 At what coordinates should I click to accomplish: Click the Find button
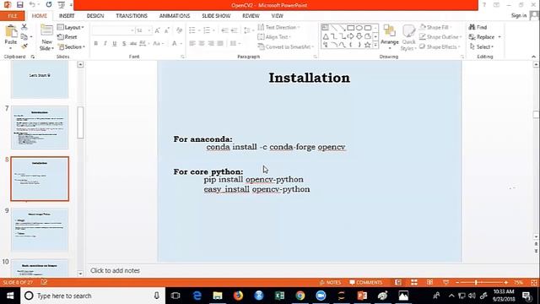pos(478,27)
